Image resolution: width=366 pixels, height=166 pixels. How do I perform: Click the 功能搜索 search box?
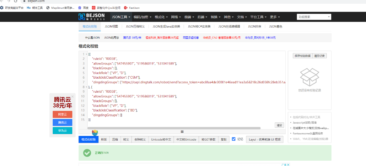coord(314,17)
